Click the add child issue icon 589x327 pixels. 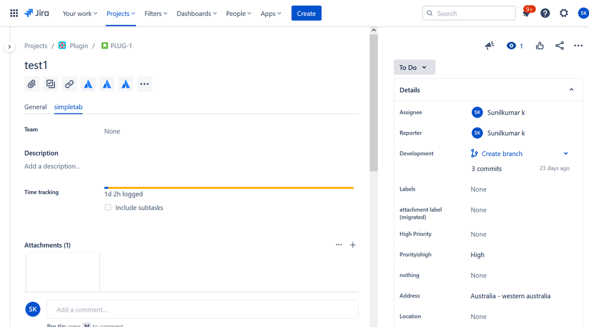pos(51,84)
